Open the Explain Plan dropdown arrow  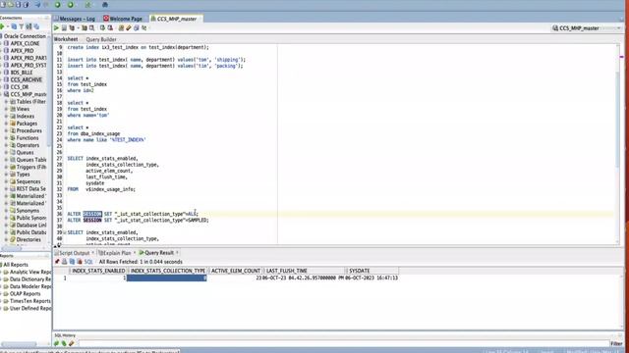coord(78,28)
